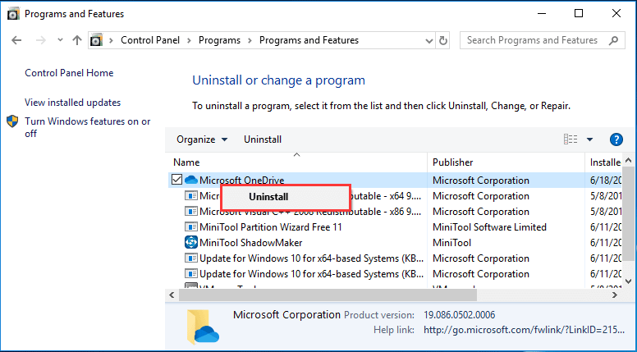
Task: Click the MiniTool ShadowMaker blue icon
Action: (191, 242)
